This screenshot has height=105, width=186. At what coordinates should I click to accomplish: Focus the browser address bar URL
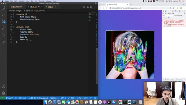tap(126, 8)
